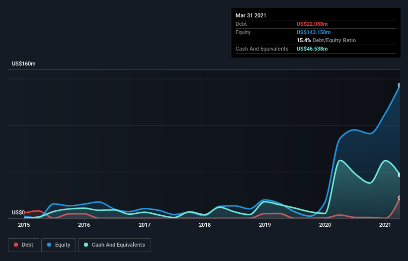Toggle the Debt series legend button
This screenshot has width=408, height=261.
(x=23, y=245)
